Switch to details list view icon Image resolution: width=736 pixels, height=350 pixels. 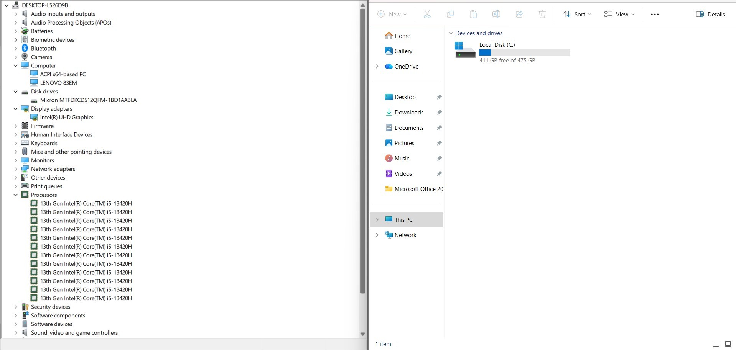(716, 344)
